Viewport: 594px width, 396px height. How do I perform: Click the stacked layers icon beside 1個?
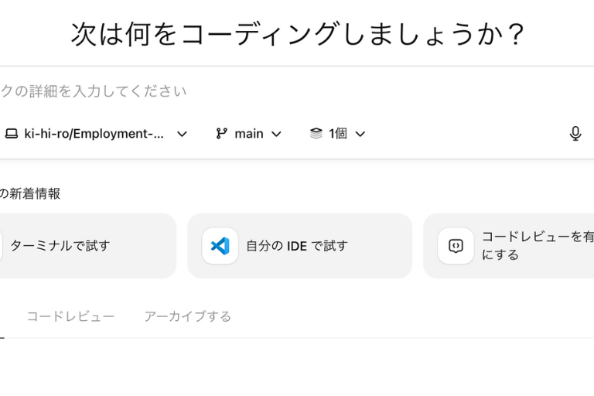[316, 134]
